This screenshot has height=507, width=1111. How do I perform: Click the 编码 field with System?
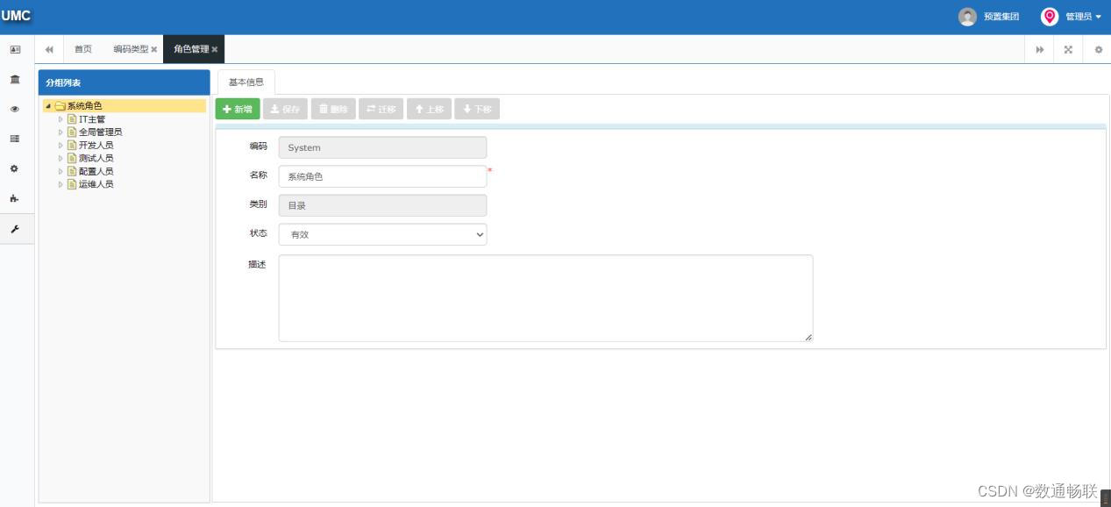pos(382,147)
